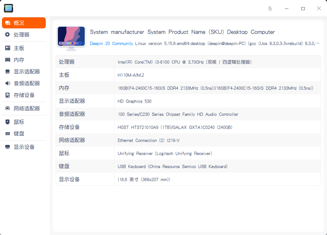Image resolution: width=327 pixels, height=235 pixels.
Task: Click the device manager logo in title bar
Action: [8, 8]
